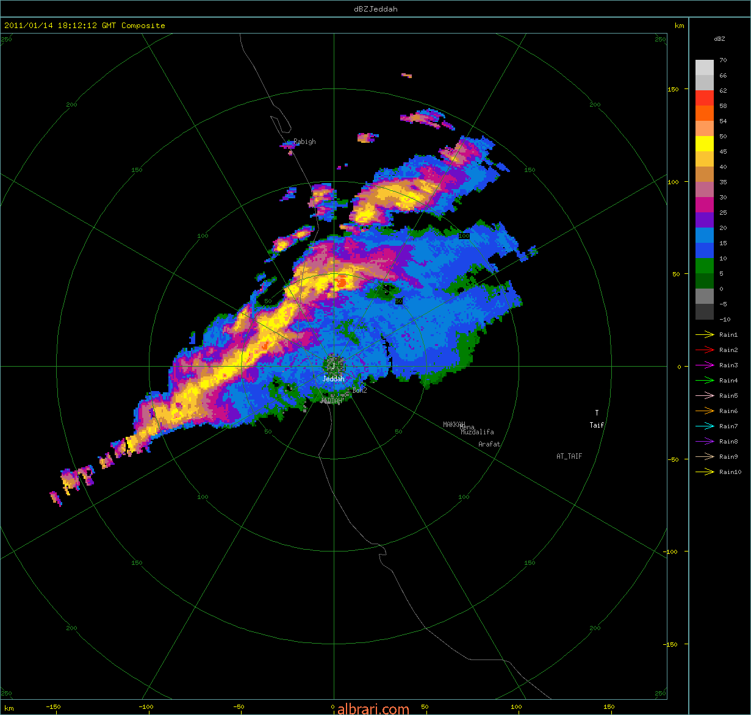
Task: Click the 45 value on the dBZ scale
Action: [x=723, y=152]
